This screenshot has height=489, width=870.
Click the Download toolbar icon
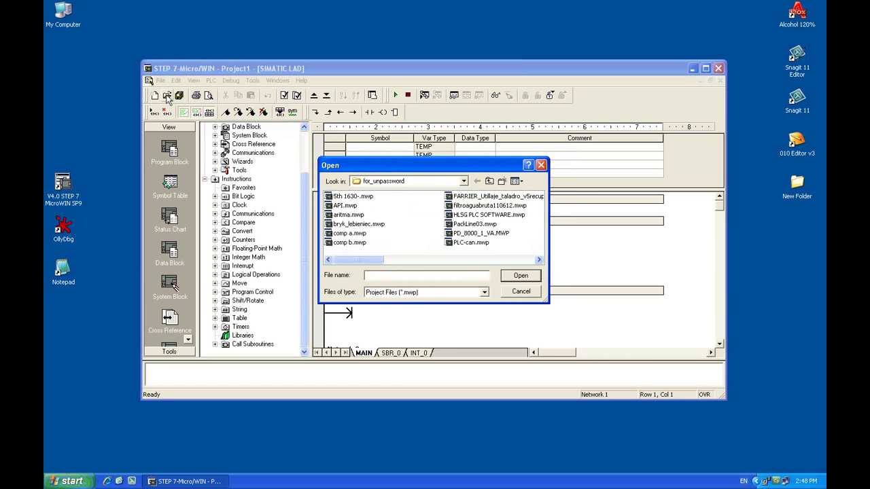326,95
